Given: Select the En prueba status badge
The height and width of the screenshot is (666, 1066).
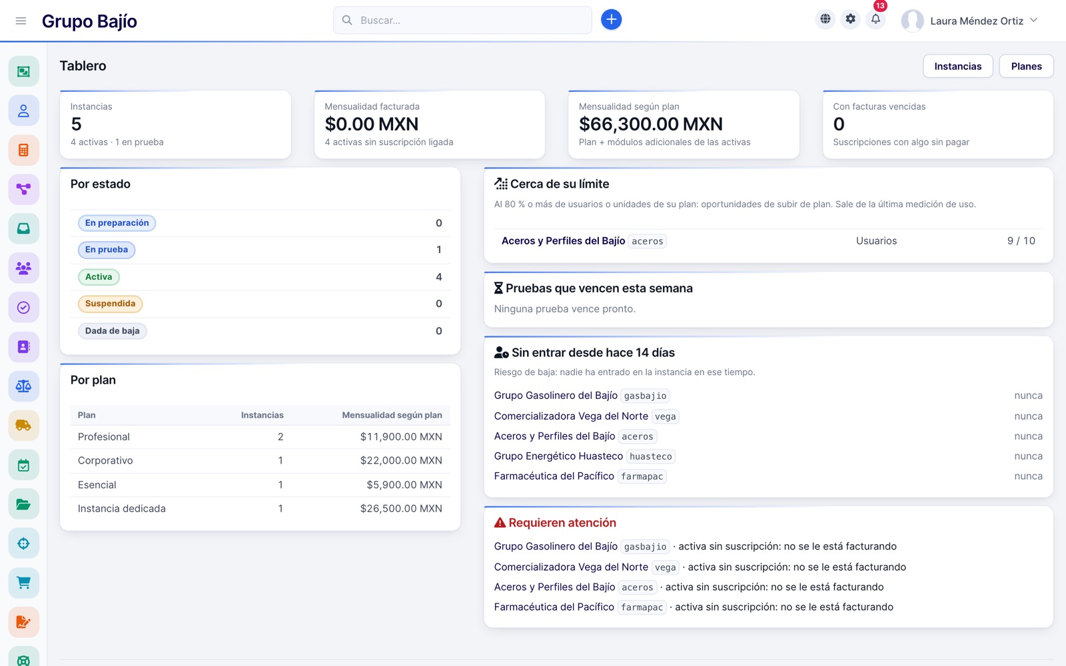Looking at the screenshot, I should point(107,250).
